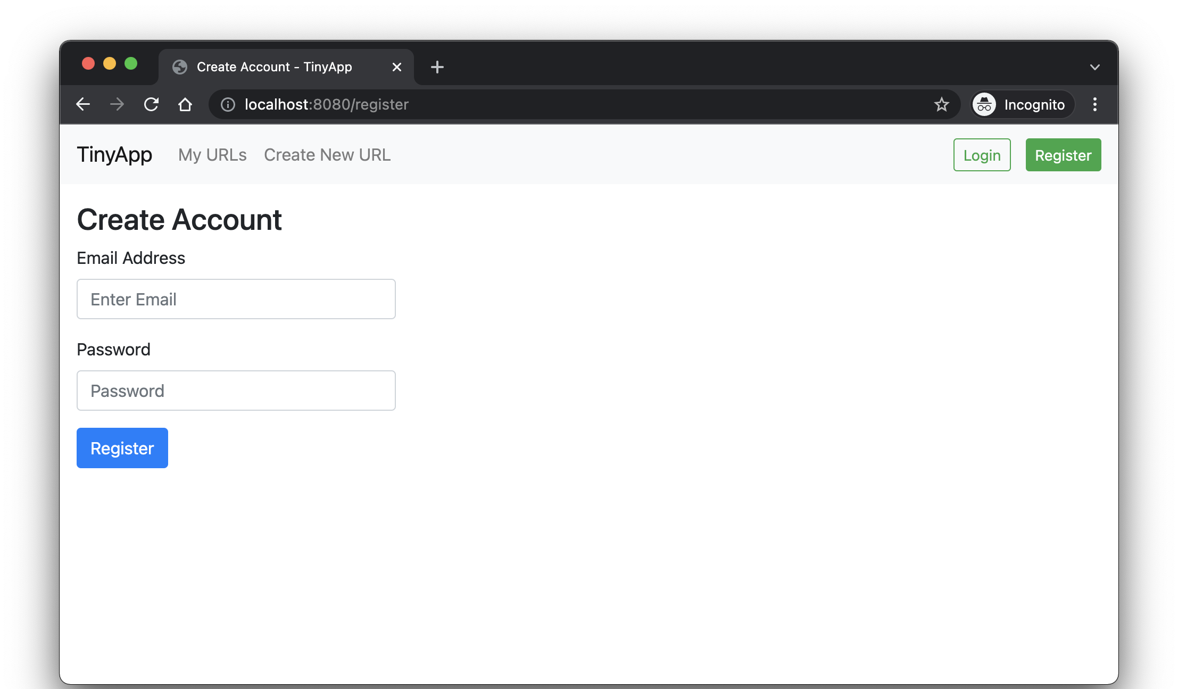Screen dimensions: 1178x689
Task: Click the TinyApp brand link
Action: 114,155
